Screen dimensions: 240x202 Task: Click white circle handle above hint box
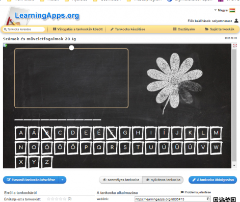[71, 48]
